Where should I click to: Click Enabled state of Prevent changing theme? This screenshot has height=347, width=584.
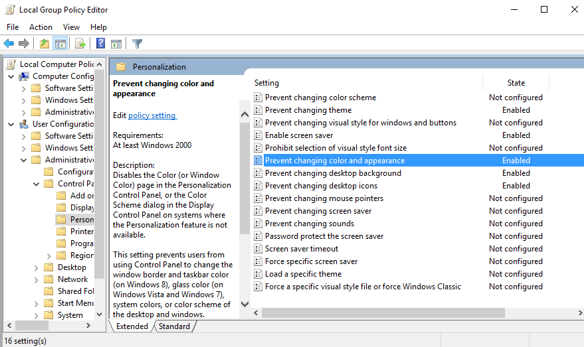pos(516,110)
